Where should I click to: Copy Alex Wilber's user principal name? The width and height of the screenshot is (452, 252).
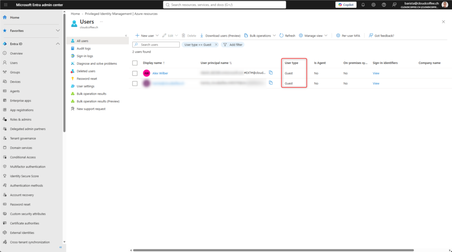(271, 73)
